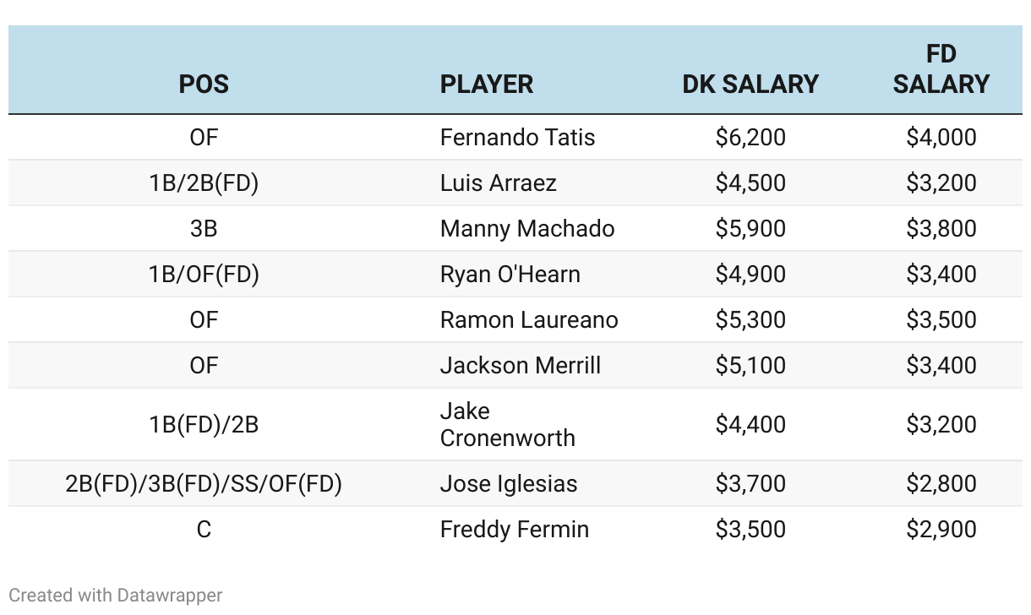This screenshot has height=615, width=1031.
Task: Select the 2B(FD)/3B(FD)/SS/OF(FD) position cell
Action: tap(204, 484)
